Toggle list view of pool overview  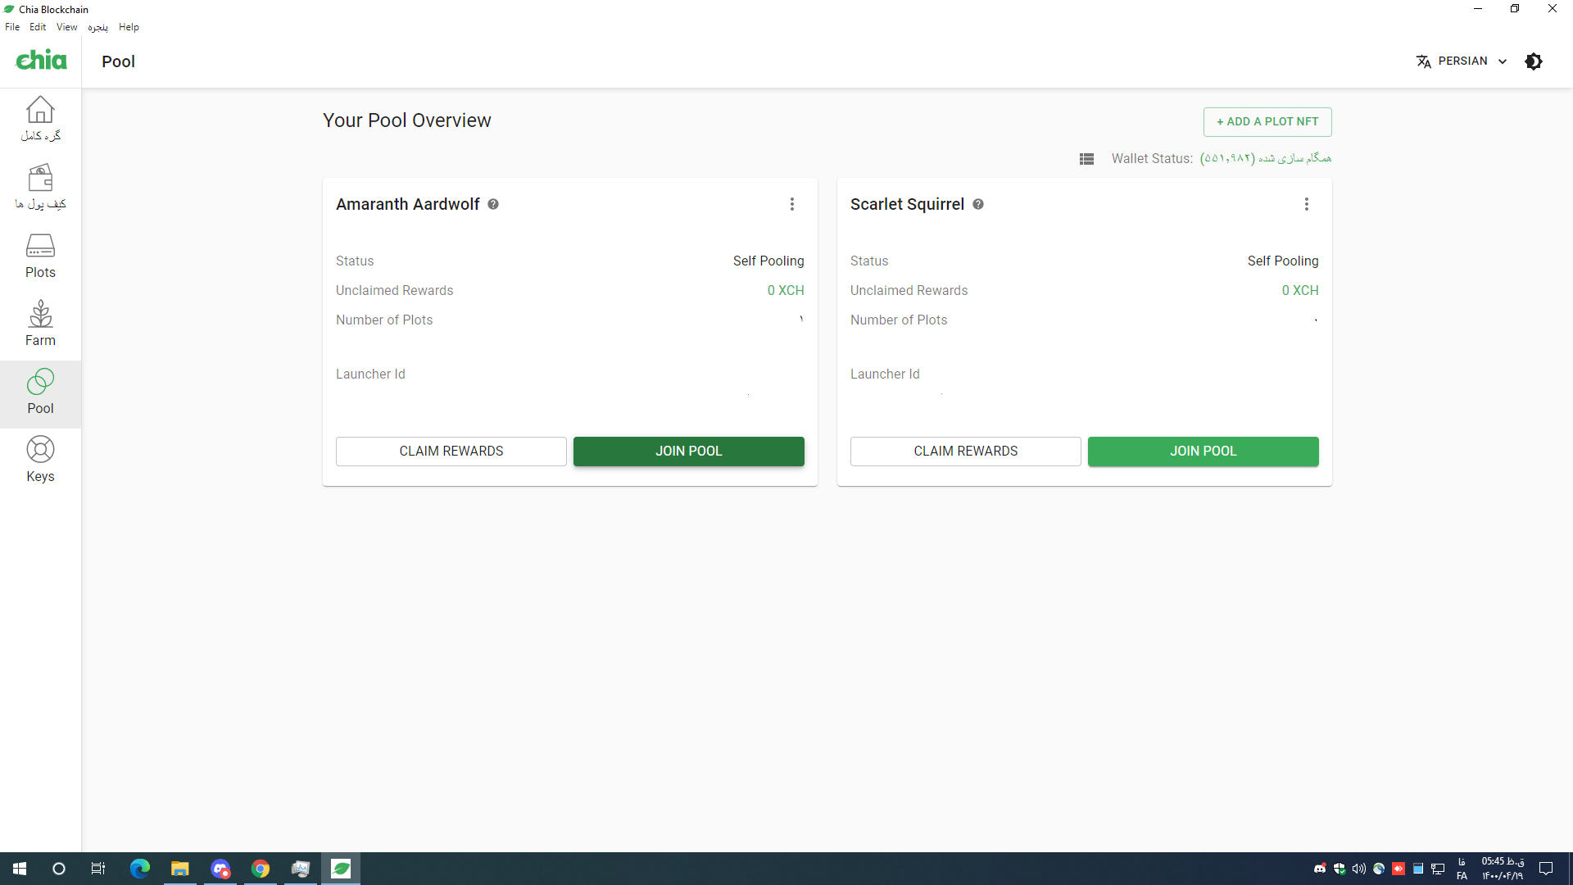pyautogui.click(x=1086, y=159)
